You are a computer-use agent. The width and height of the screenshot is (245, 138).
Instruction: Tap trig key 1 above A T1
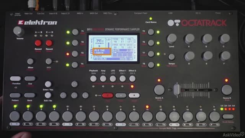coord(15,116)
